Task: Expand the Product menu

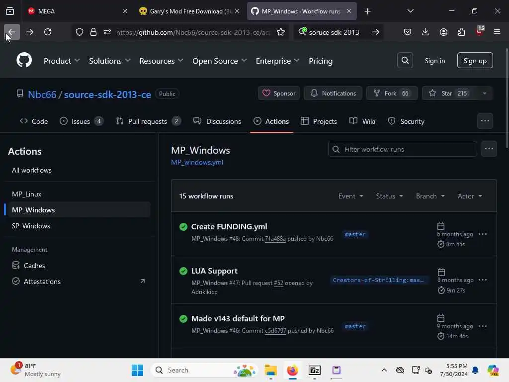Action: tap(62, 61)
